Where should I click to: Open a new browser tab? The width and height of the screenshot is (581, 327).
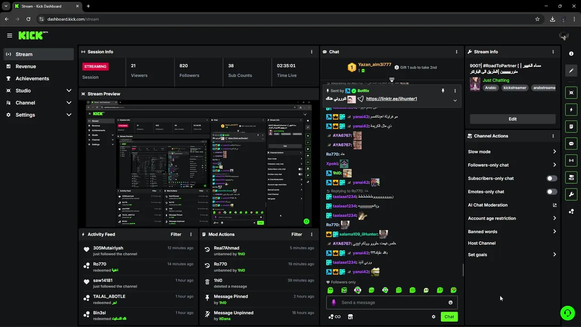click(x=88, y=6)
